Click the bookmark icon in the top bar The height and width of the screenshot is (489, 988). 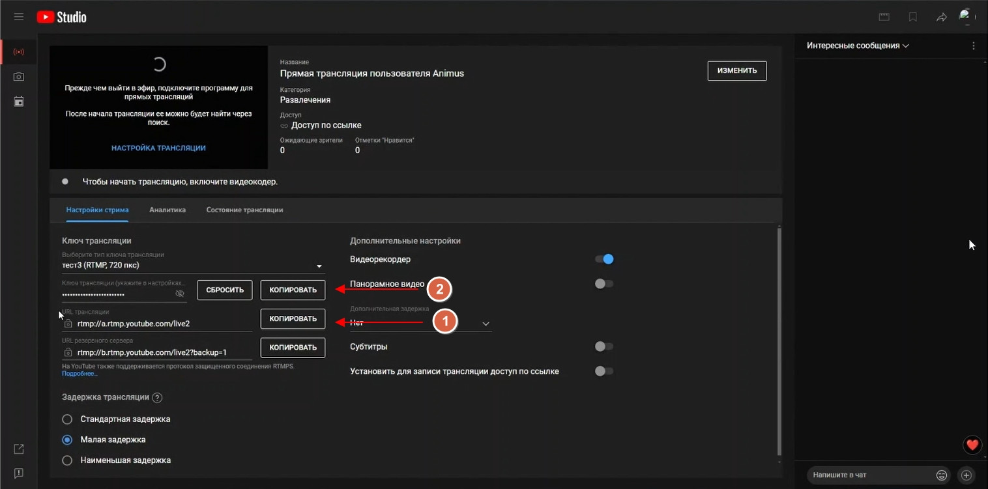(913, 17)
